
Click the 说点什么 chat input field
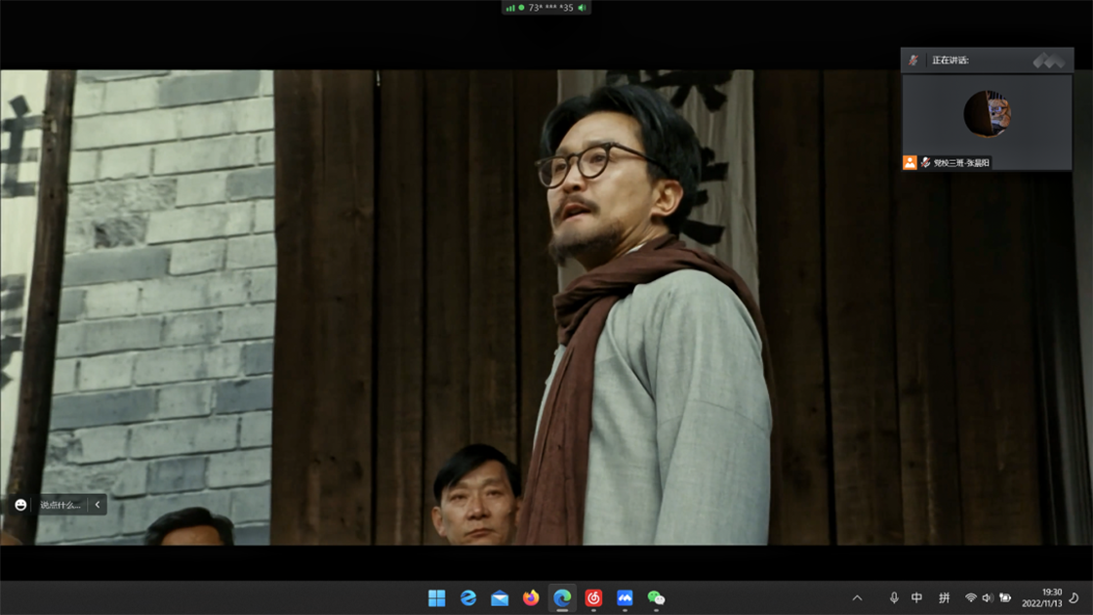click(61, 505)
